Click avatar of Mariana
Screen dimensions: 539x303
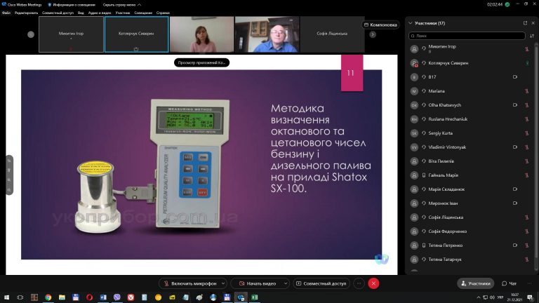[x=414, y=91]
